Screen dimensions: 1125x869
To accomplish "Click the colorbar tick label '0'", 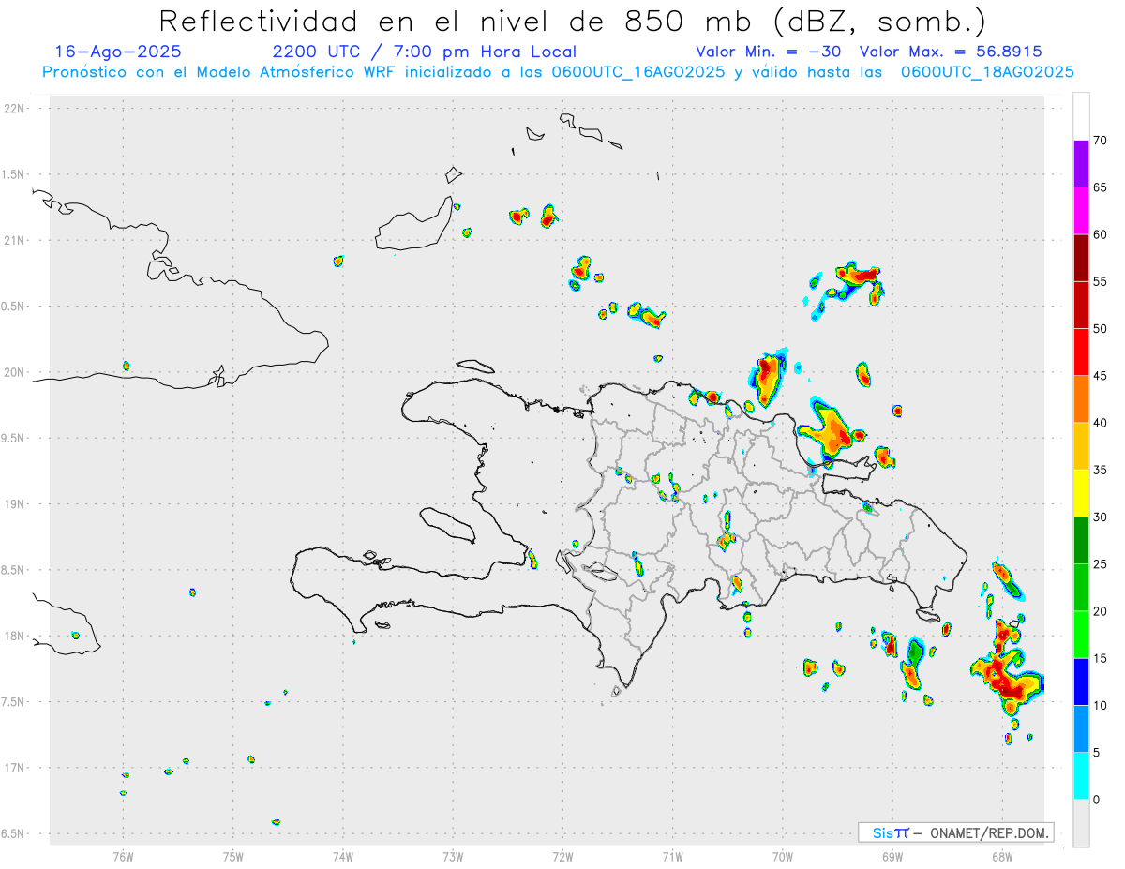I will (x=1096, y=800).
